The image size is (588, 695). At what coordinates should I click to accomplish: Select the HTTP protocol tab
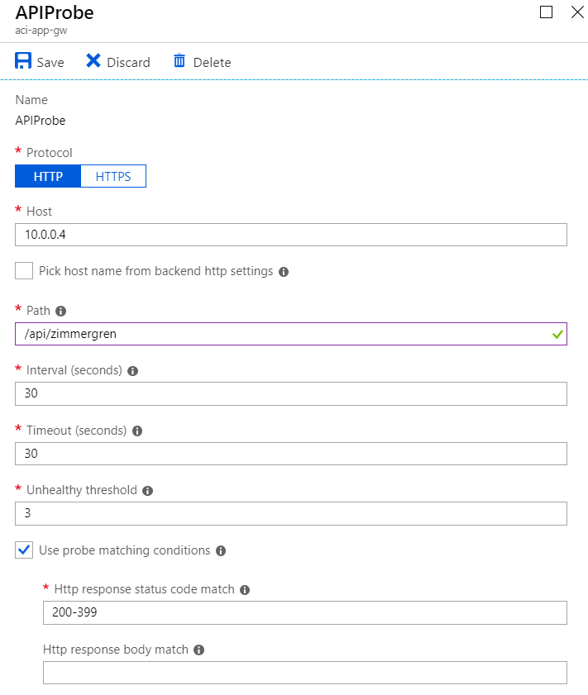tap(47, 176)
